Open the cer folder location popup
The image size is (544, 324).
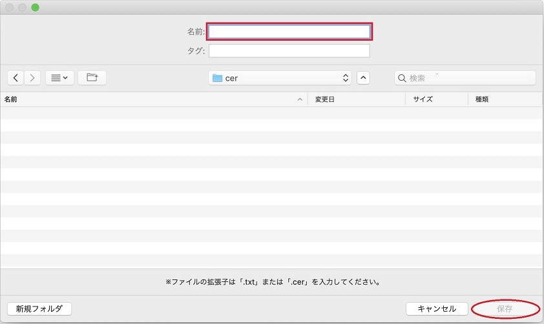click(x=280, y=77)
